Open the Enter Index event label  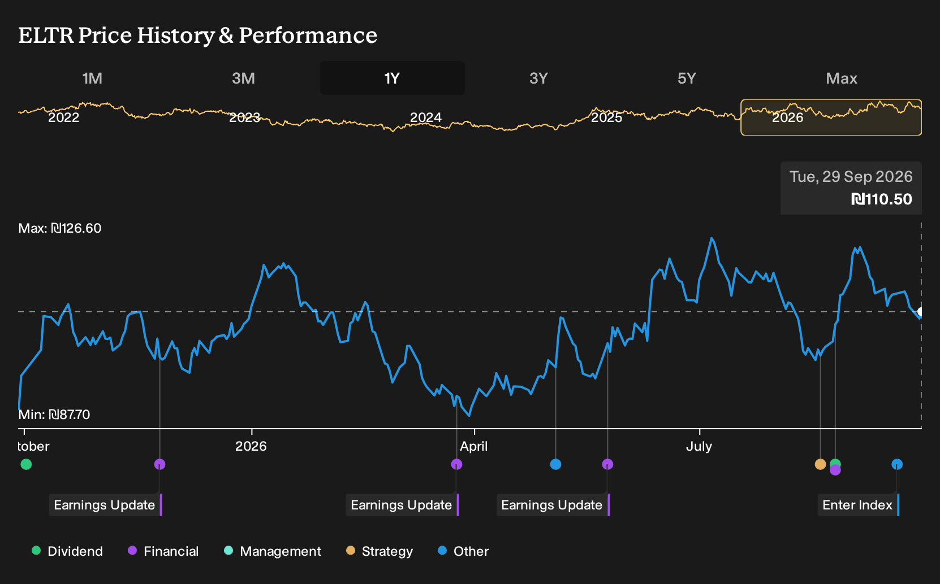click(858, 505)
